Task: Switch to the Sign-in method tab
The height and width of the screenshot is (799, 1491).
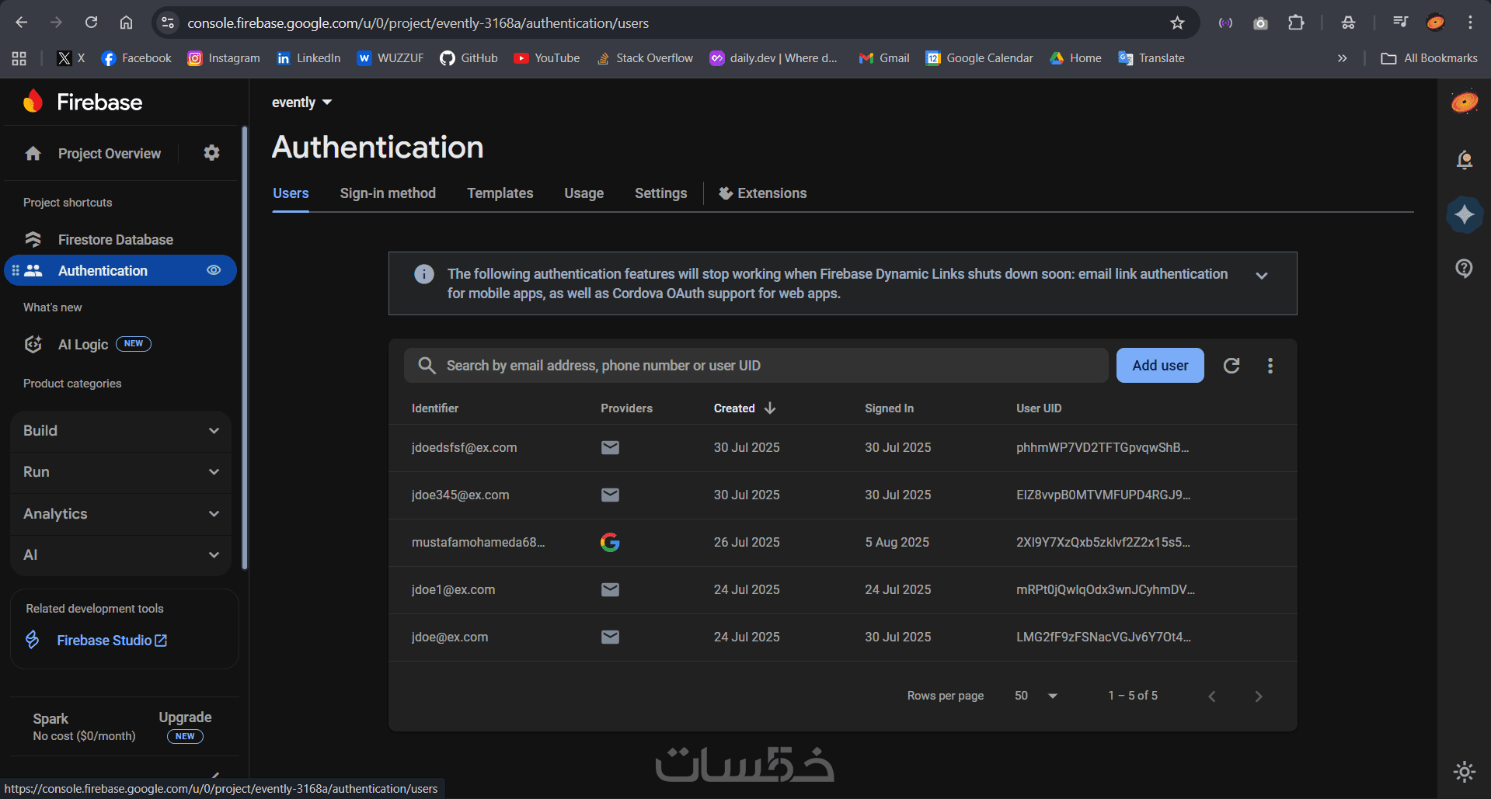Action: coord(388,193)
